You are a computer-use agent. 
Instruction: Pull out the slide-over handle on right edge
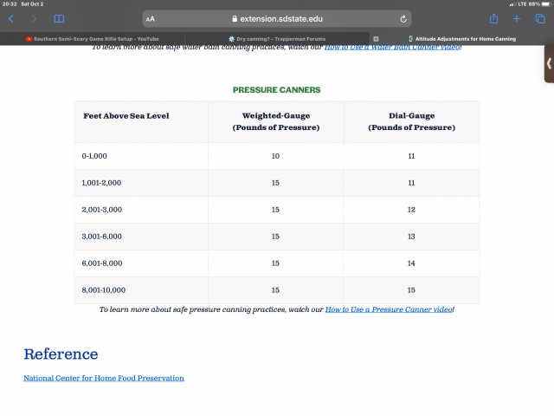coord(549,63)
